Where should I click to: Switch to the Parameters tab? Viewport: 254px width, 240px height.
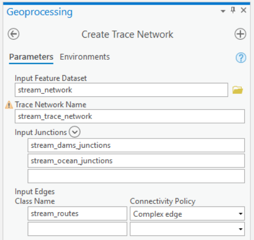31,57
